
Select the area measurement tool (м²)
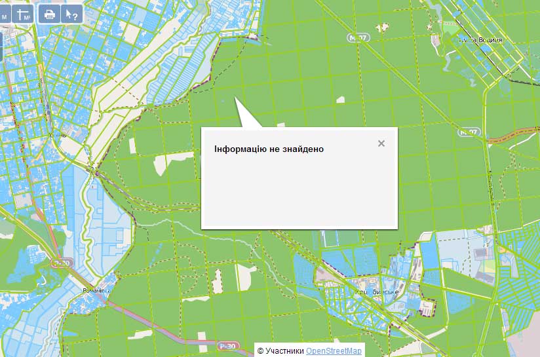tap(24, 14)
